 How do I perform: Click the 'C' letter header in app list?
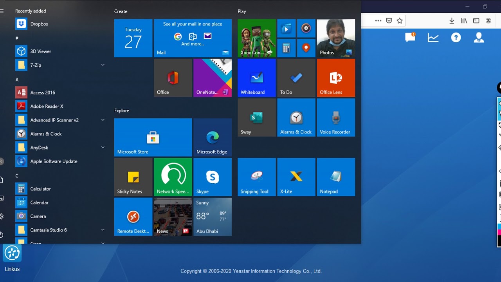tap(17, 176)
